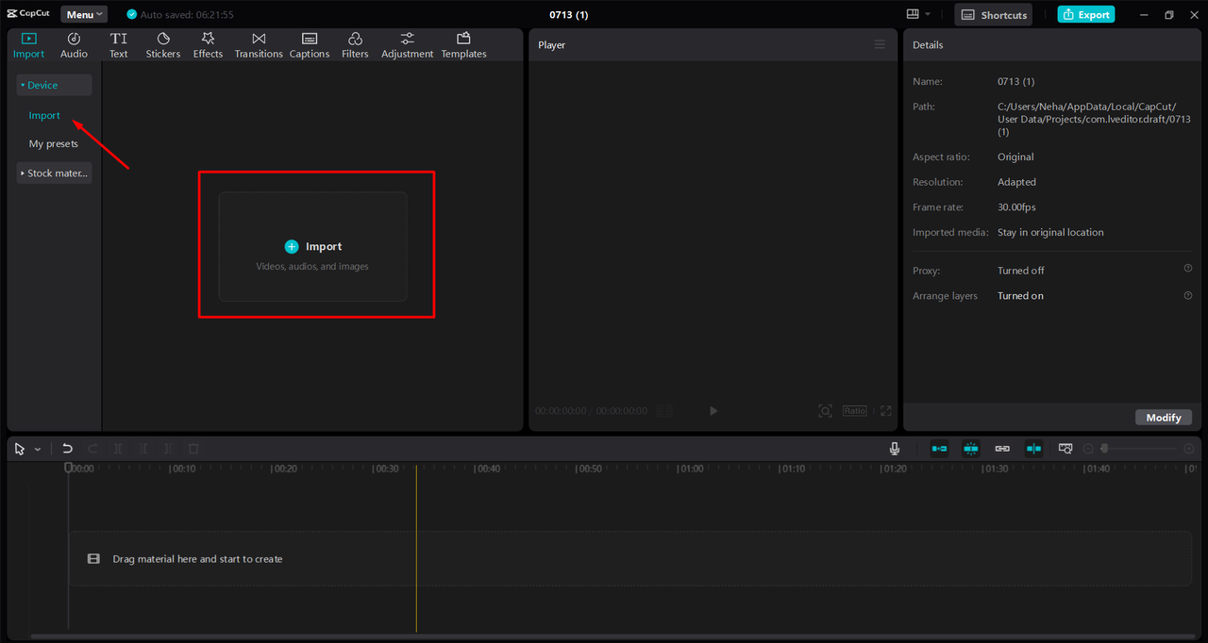Show Proxy help info icon
This screenshot has height=643, width=1208.
point(1188,269)
